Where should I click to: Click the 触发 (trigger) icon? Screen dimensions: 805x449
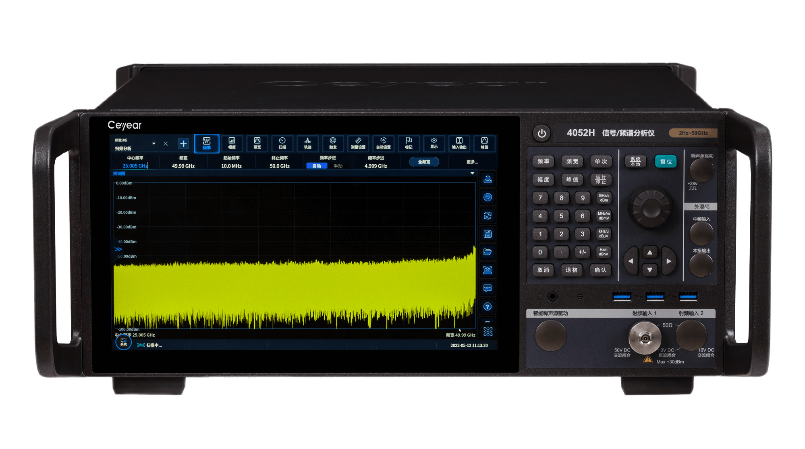(x=333, y=143)
